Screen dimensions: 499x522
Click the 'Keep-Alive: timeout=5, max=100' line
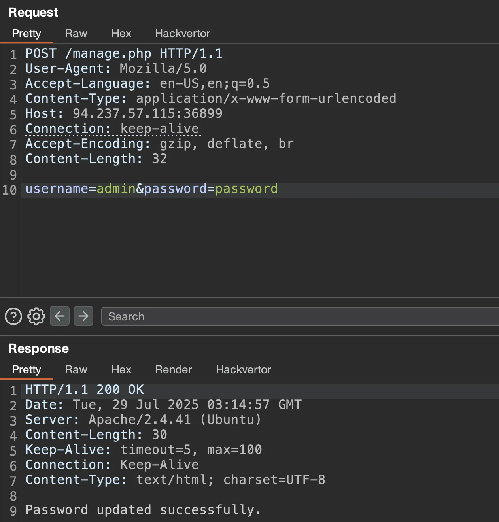coord(144,450)
